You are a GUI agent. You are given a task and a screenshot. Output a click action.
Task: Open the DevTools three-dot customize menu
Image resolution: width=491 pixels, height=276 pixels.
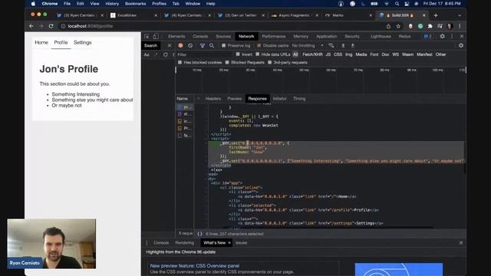(x=452, y=36)
